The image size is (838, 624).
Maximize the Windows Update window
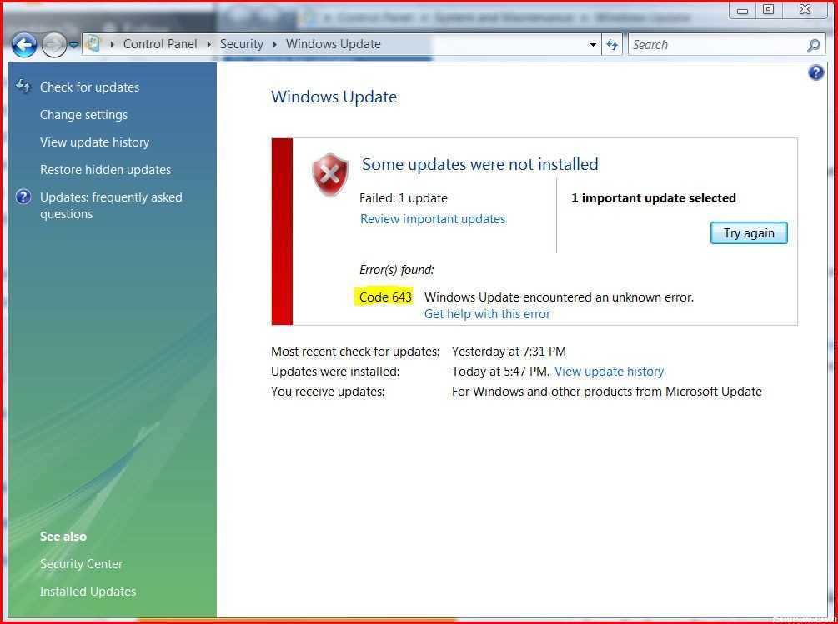click(x=768, y=10)
